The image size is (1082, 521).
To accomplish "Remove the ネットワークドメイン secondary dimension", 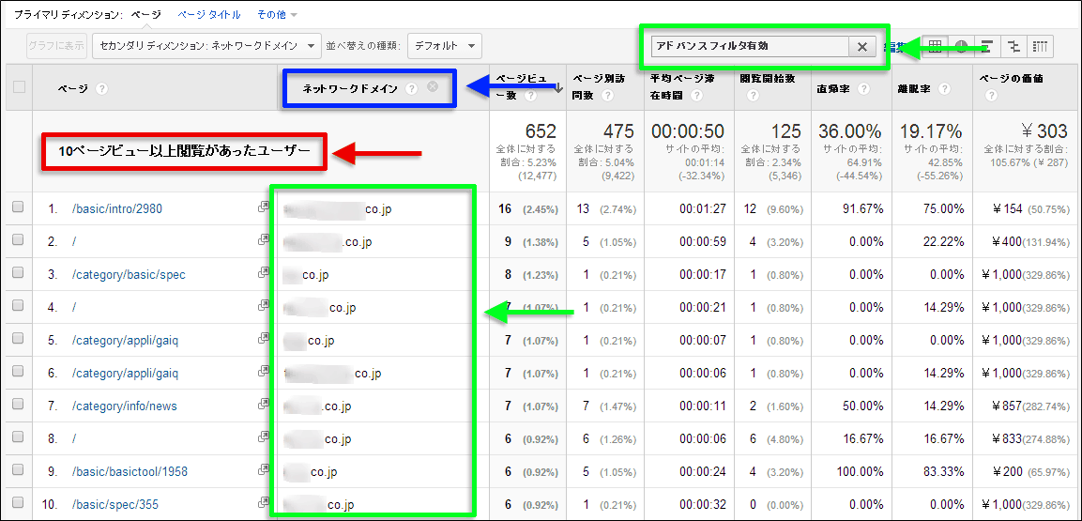I will click(432, 86).
